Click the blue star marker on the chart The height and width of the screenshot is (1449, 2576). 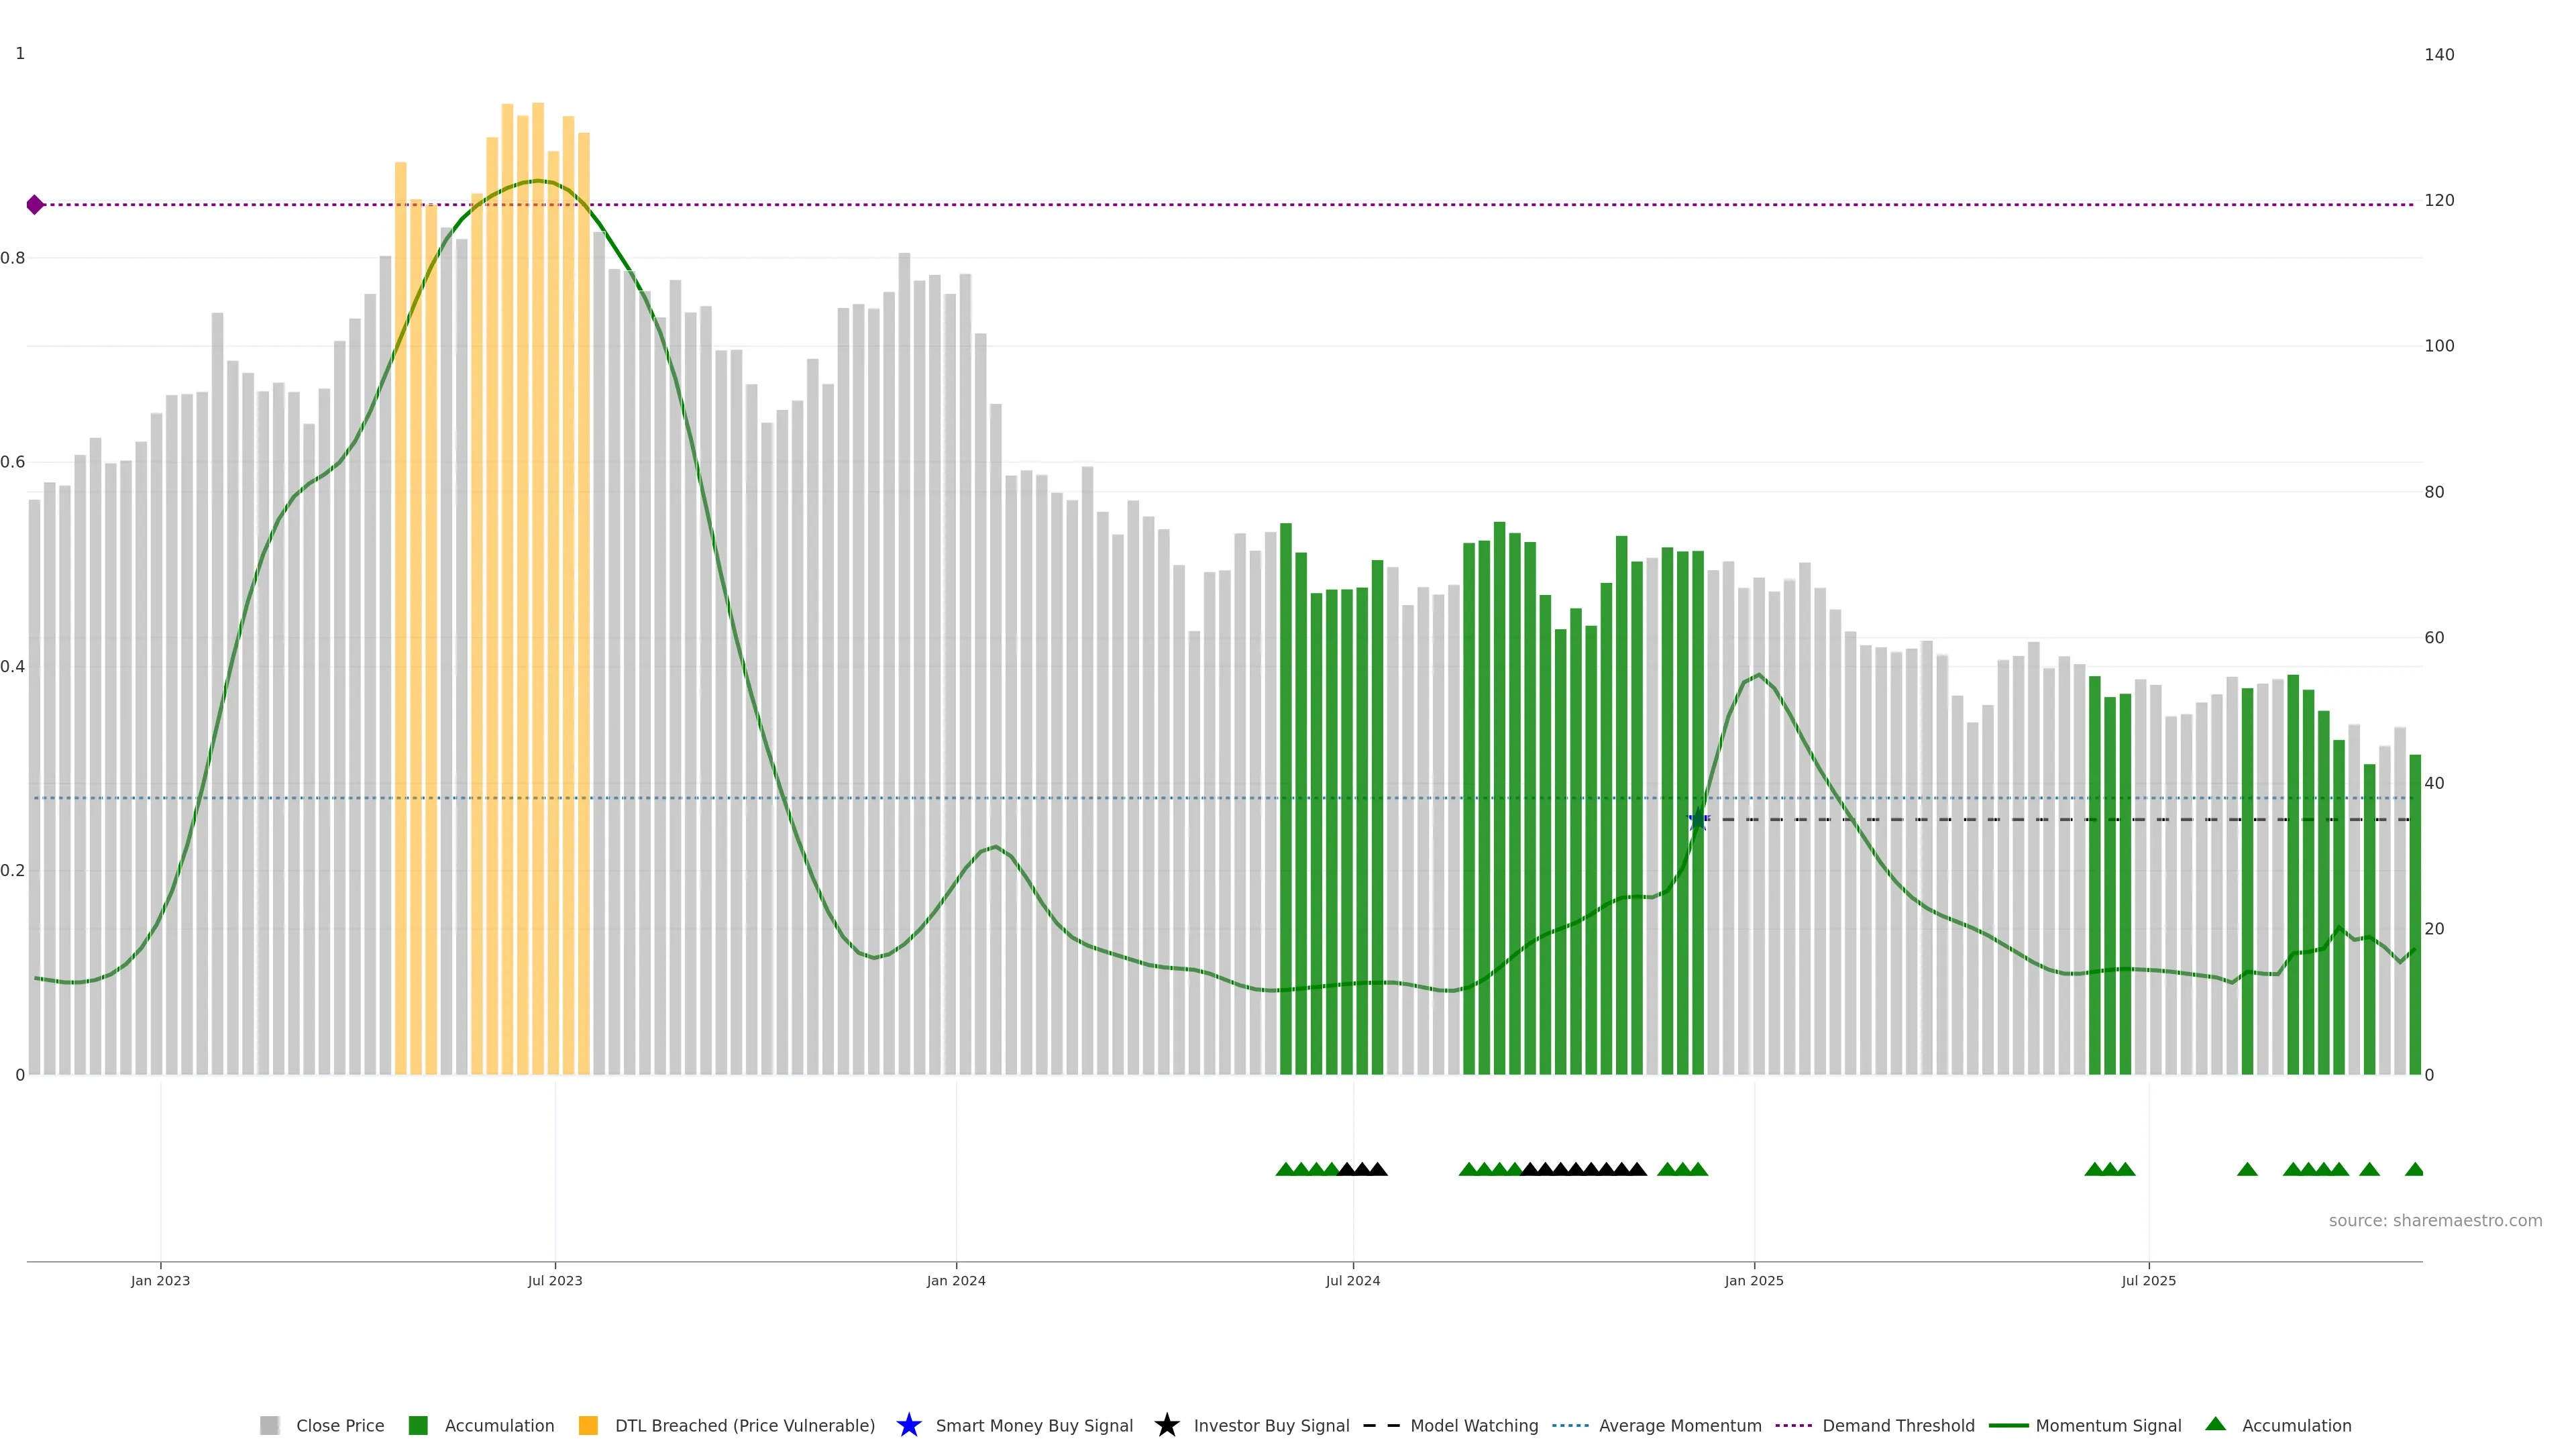[x=1698, y=820]
